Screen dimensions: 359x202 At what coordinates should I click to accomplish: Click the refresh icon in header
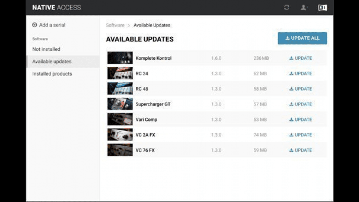[x=286, y=7]
